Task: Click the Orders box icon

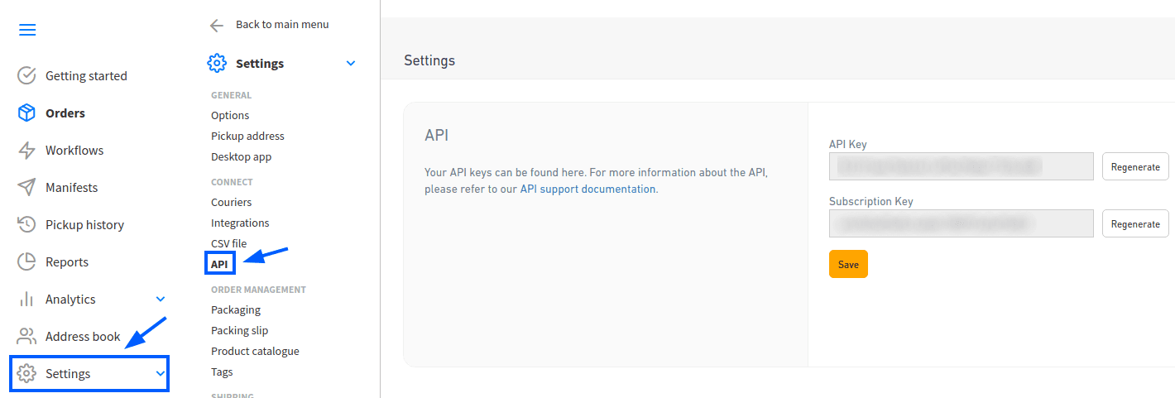Action: (27, 113)
